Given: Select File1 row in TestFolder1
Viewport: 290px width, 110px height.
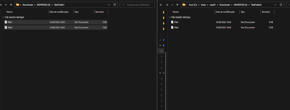Looking at the screenshot, I should (x=56, y=22).
